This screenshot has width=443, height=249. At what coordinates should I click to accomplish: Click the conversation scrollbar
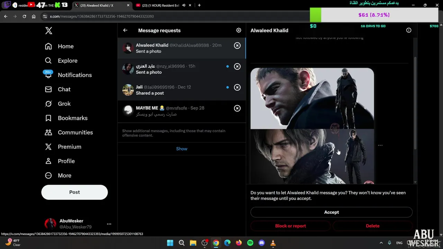[415, 104]
